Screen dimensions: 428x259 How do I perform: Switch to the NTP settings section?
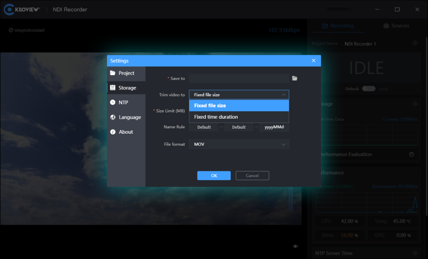(x=123, y=102)
